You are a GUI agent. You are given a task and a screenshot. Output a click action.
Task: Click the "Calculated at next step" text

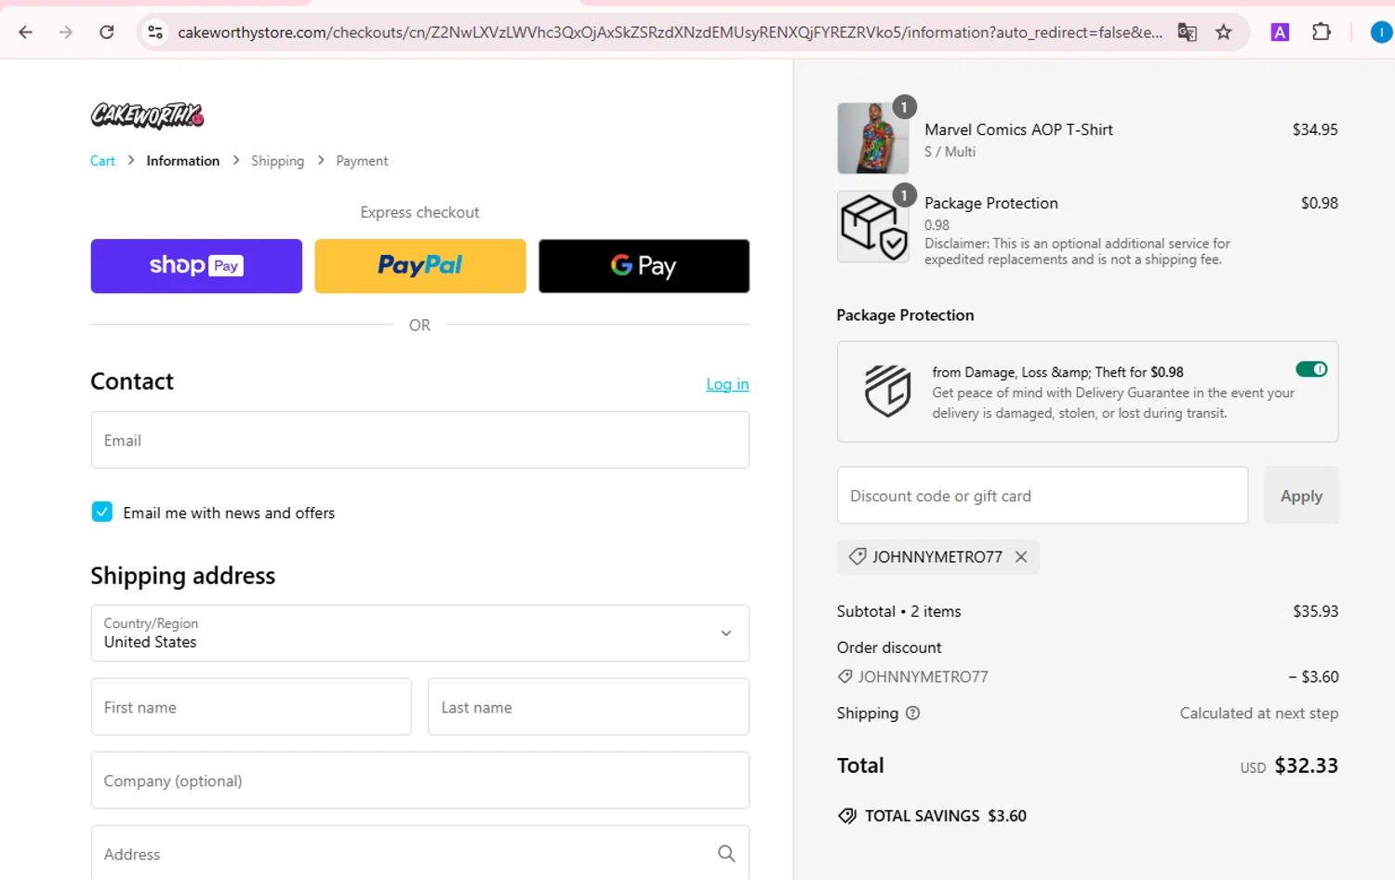pyautogui.click(x=1259, y=713)
